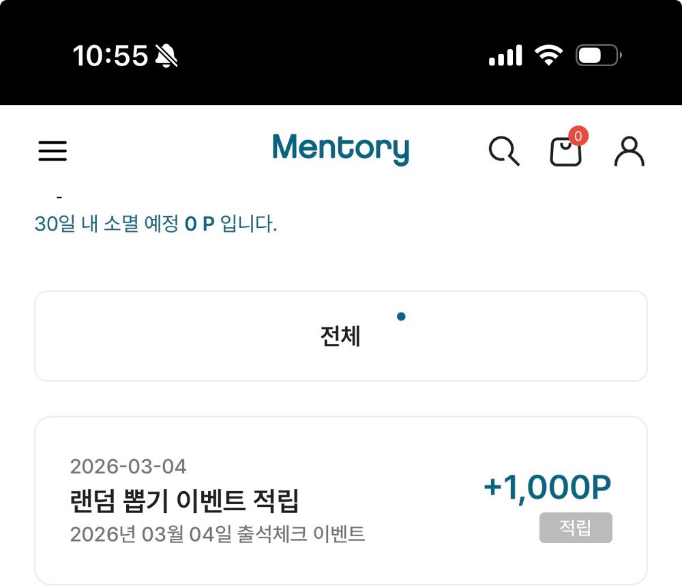Tap the battery indicator in the status bar

tap(596, 55)
